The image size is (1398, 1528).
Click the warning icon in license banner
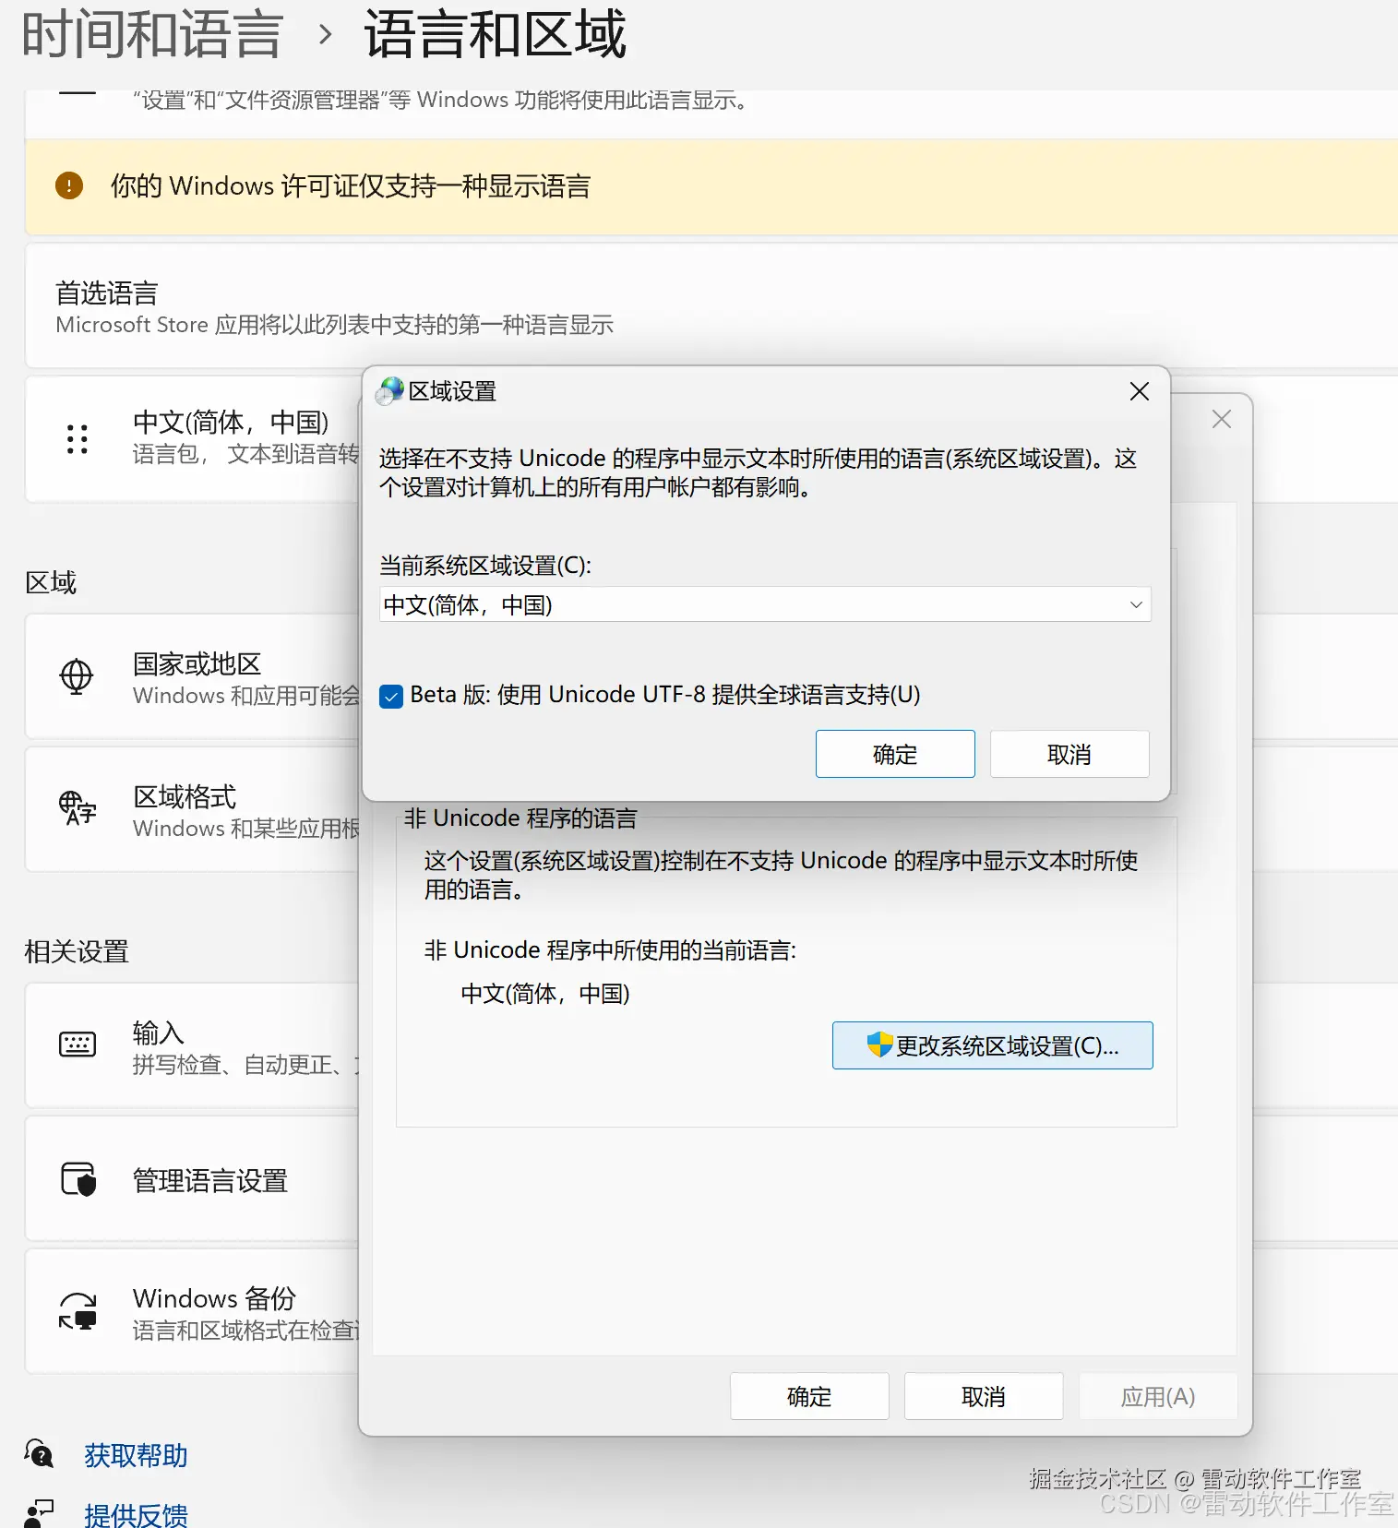69,185
